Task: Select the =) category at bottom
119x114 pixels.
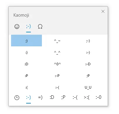Action: 40,97
